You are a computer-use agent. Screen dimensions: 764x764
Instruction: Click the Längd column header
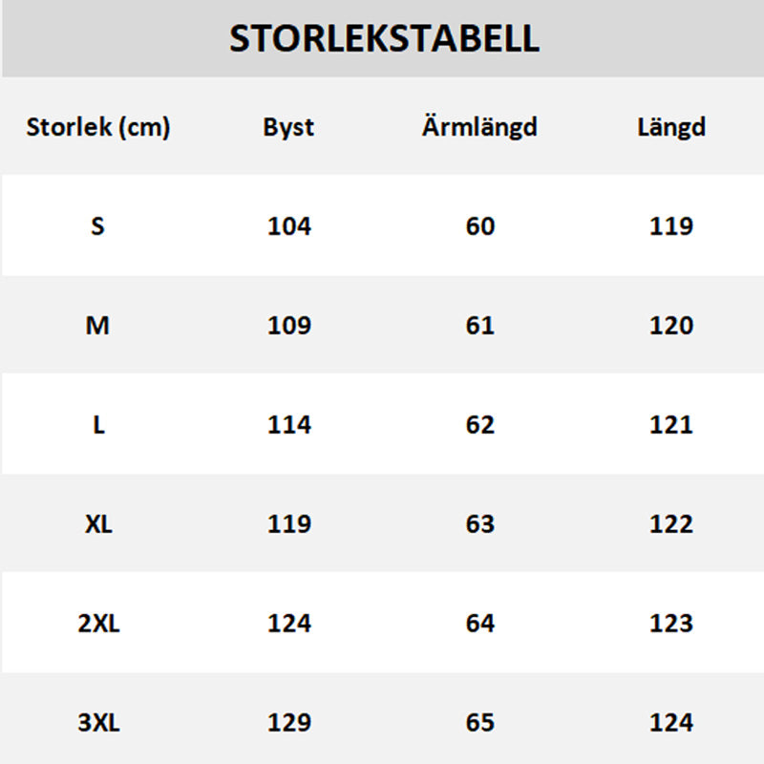click(670, 127)
